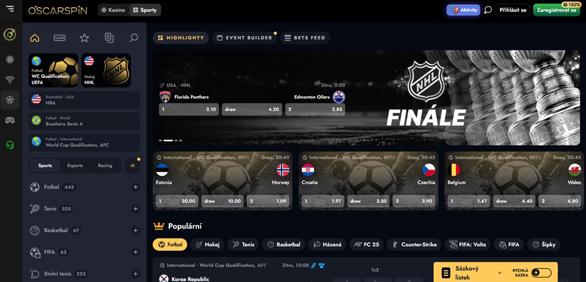Open the search magnifier in top header
Image resolution: width=586 pixels, height=282 pixels.
tap(488, 10)
